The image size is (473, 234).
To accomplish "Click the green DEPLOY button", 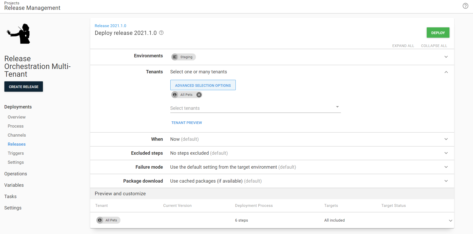I will (438, 33).
